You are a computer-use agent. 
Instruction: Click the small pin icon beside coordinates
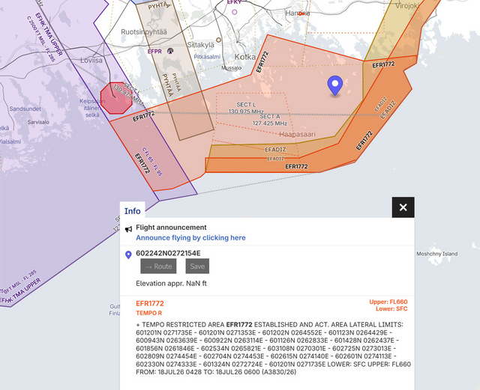point(128,255)
